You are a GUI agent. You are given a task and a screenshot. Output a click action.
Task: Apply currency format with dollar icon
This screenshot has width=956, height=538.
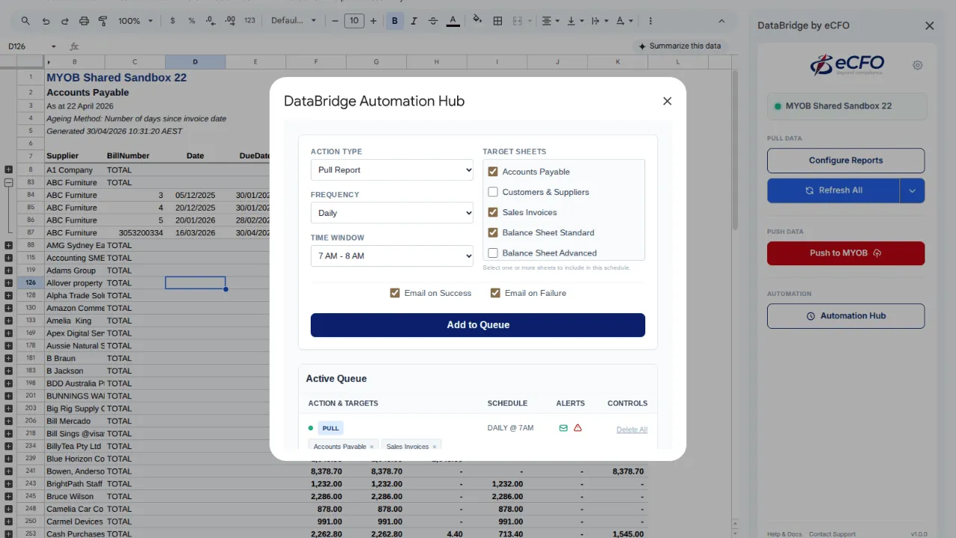173,21
